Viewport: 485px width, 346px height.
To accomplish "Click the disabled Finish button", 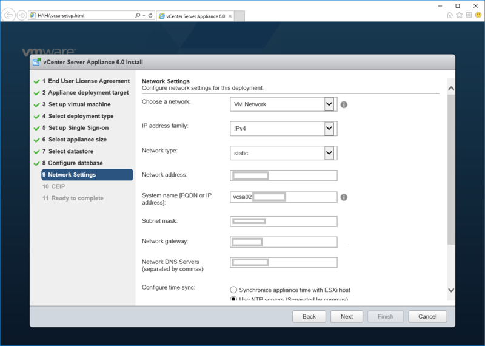I will pyautogui.click(x=386, y=317).
